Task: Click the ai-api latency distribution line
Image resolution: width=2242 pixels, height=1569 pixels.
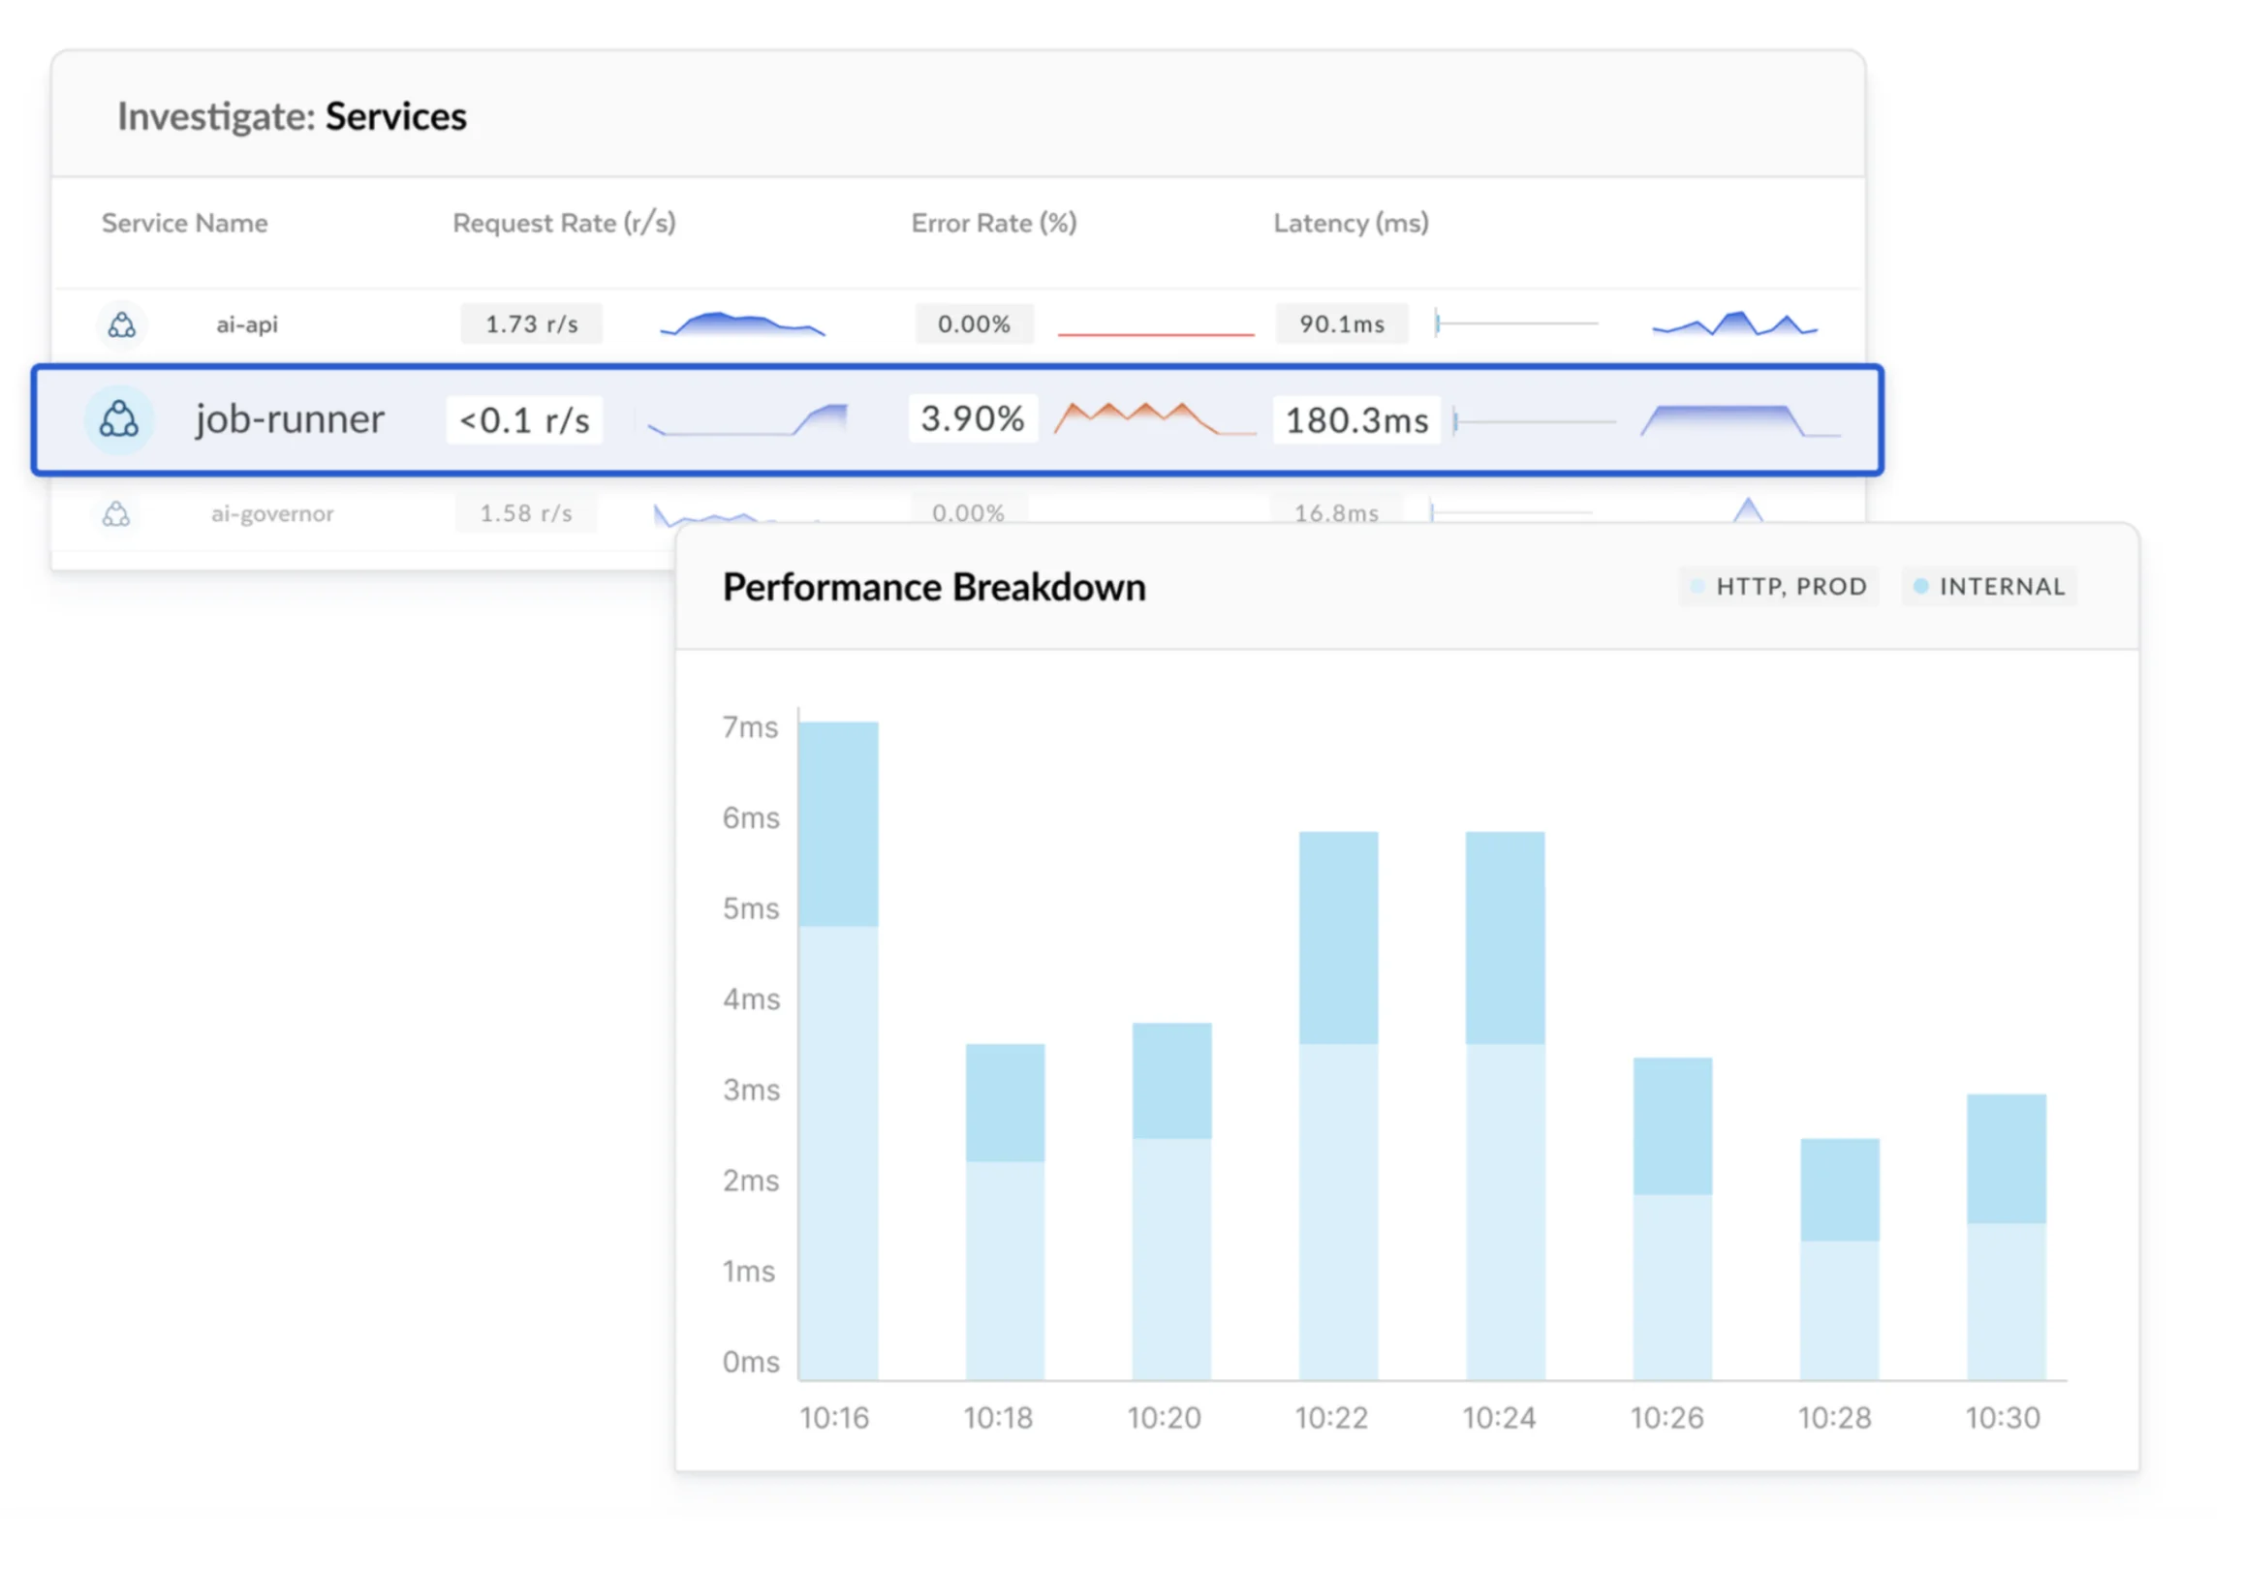Action: [1516, 323]
